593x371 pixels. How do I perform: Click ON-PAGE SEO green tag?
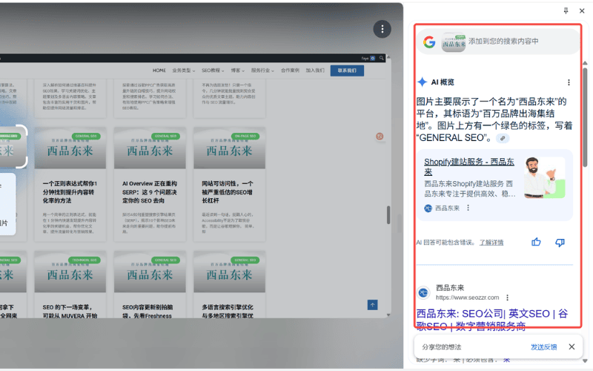245,136
